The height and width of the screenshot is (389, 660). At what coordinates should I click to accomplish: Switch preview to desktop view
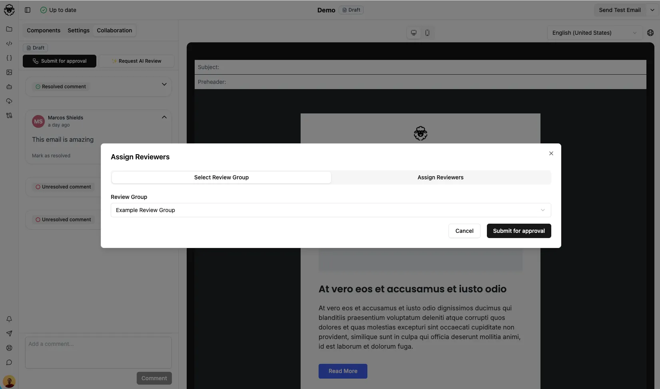pos(414,33)
